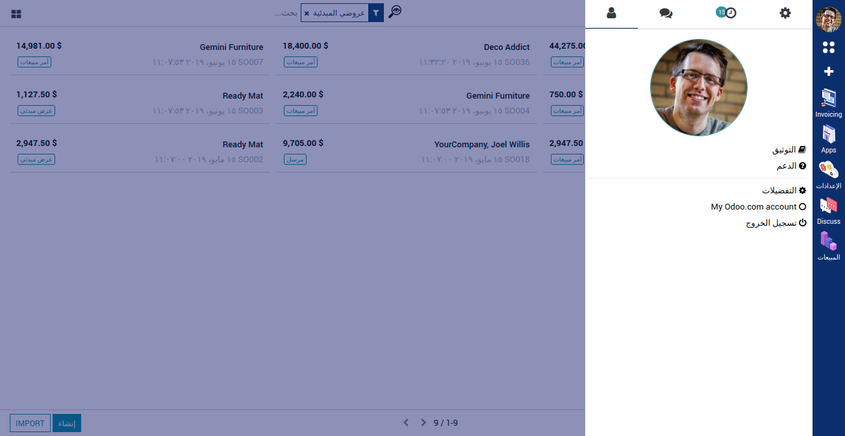The height and width of the screenshot is (436, 845).
Task: Open My Odoo.com account link
Action: [x=758, y=207]
